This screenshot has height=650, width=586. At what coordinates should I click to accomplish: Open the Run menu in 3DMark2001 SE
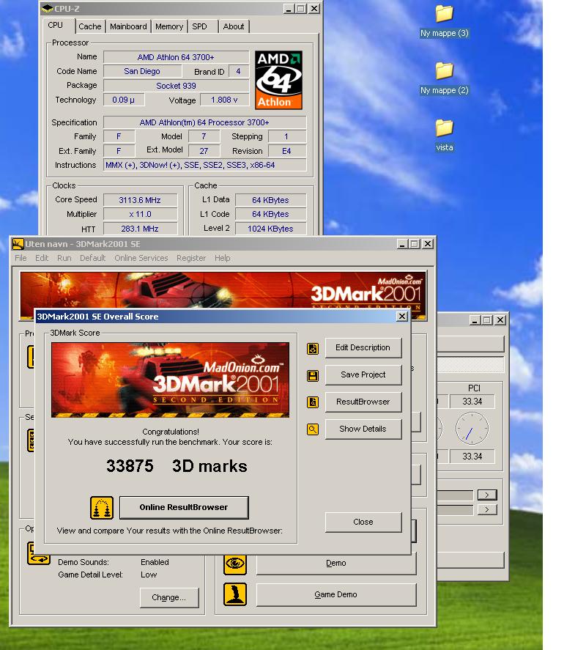pyautogui.click(x=64, y=258)
